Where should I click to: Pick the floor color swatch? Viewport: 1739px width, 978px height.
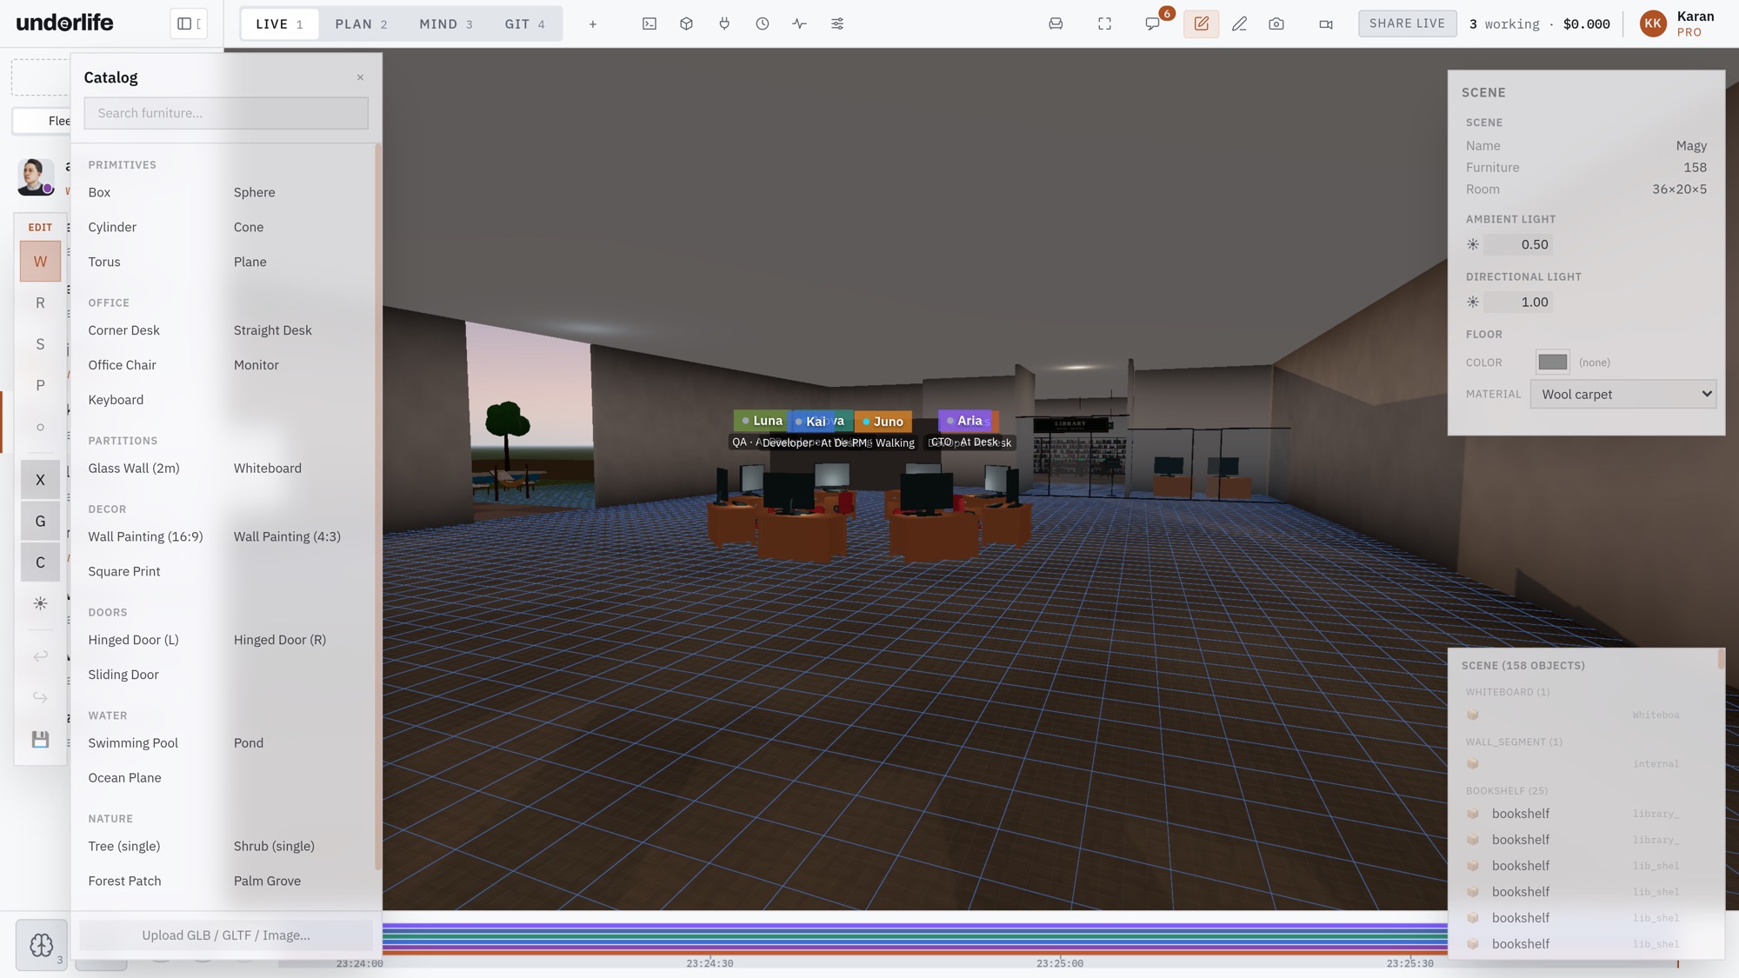point(1552,362)
